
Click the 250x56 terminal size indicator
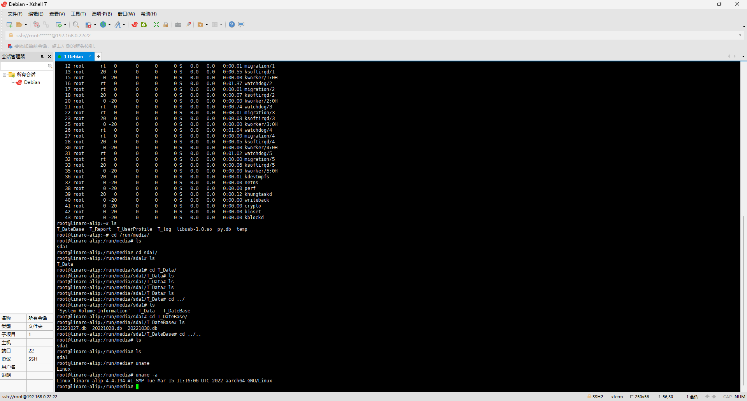[x=639, y=397]
